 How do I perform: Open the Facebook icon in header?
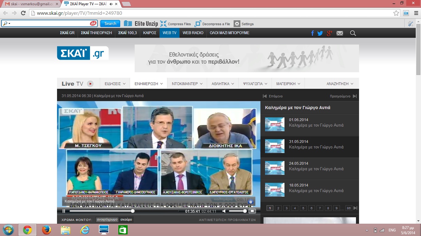(313, 33)
